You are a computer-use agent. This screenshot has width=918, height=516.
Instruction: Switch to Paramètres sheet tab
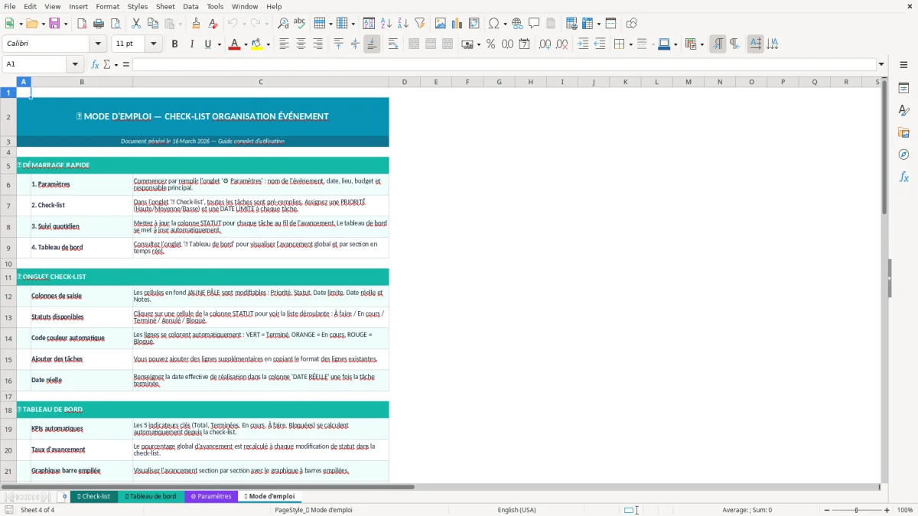pos(211,496)
